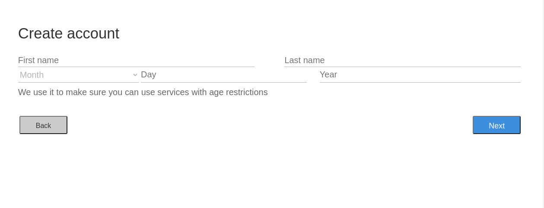Click the vertical scrollbar on the right edge
This screenshot has width=544, height=208.
pos(543,104)
